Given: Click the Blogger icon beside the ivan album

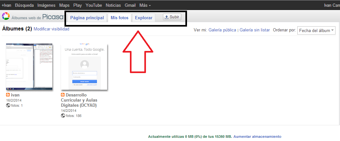Looking at the screenshot, I should pos(8,95).
